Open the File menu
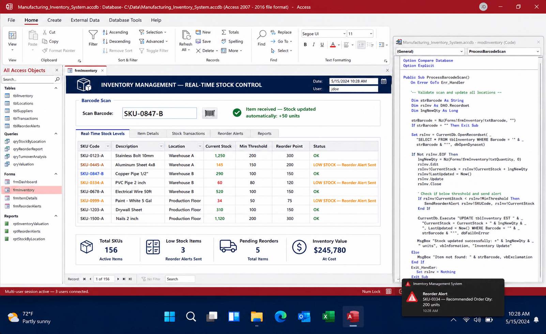This screenshot has height=334, width=546. (11, 20)
